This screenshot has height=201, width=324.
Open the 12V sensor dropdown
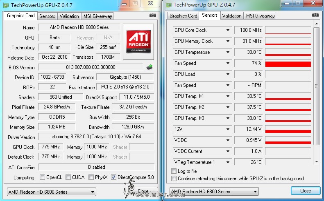pos(228,129)
